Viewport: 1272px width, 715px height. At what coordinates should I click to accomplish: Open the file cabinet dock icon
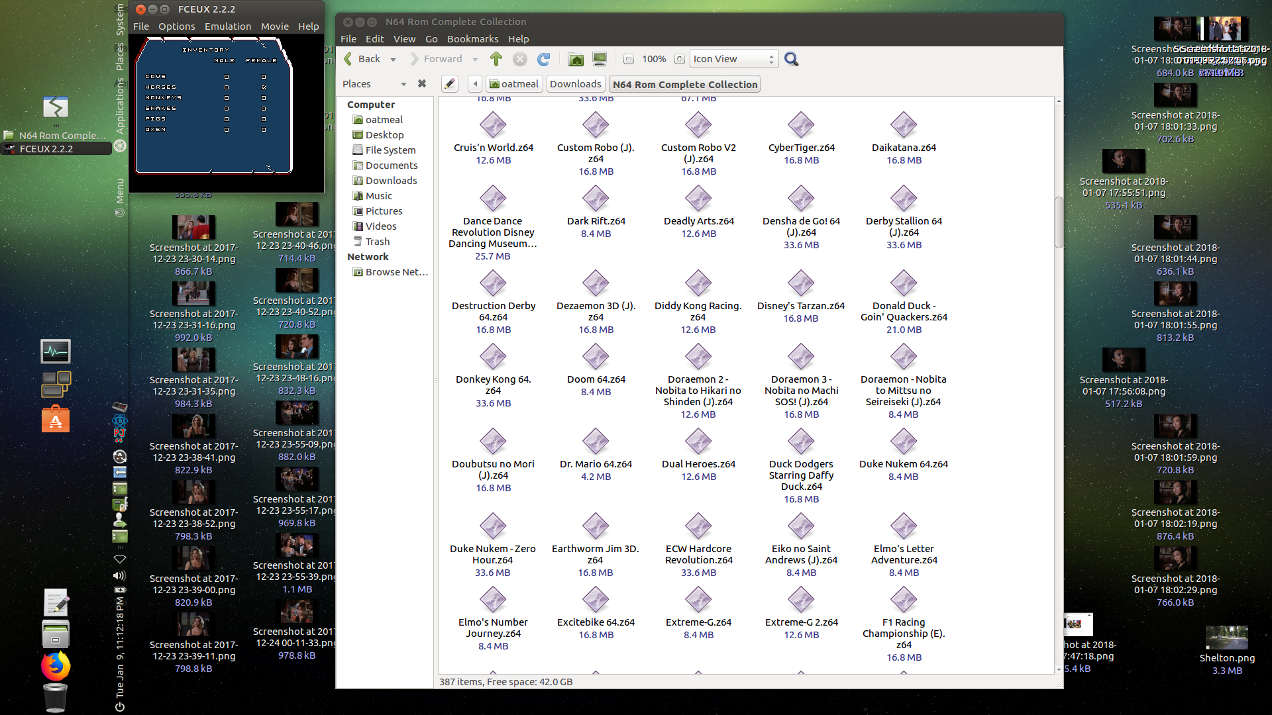tap(56, 634)
